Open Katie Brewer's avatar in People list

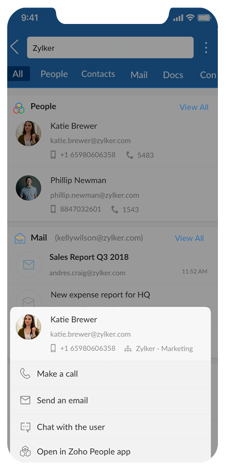28,133
